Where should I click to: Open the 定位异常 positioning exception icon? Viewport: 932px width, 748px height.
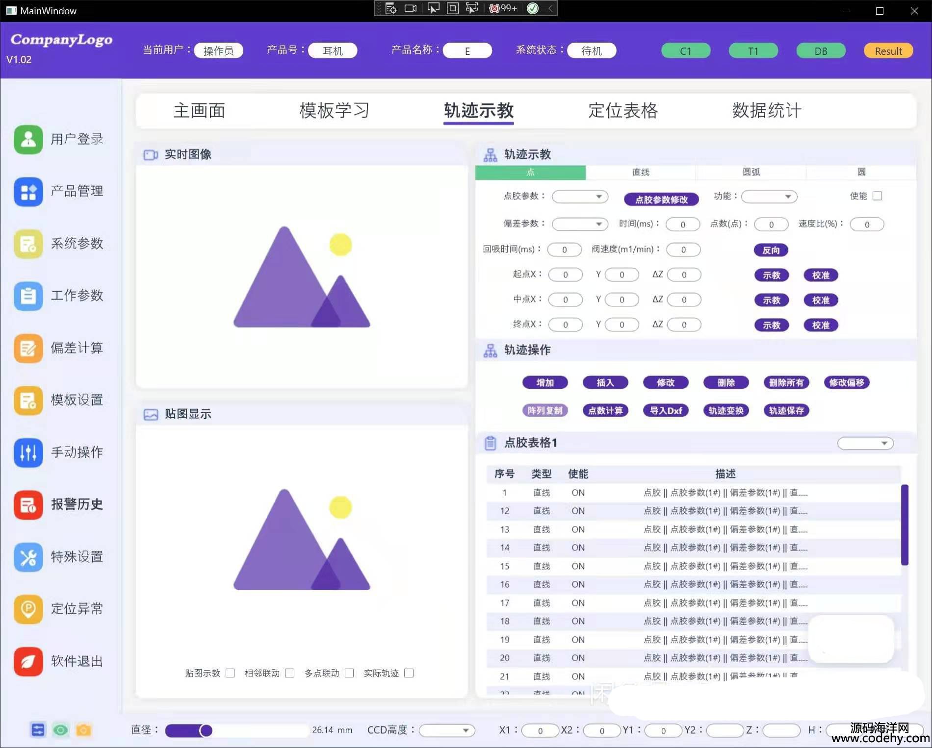(28, 609)
